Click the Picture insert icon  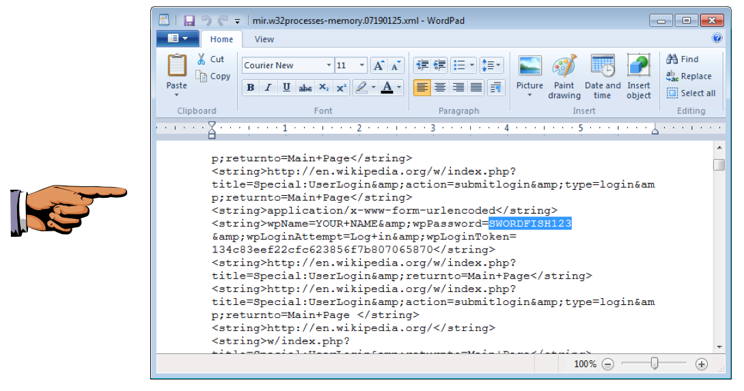click(x=529, y=66)
